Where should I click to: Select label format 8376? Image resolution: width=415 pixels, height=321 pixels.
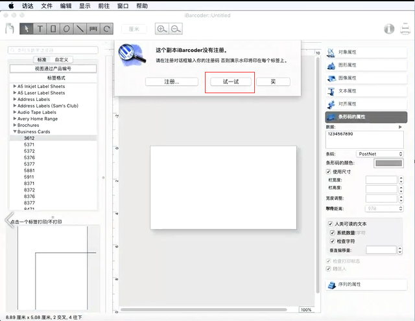click(x=29, y=196)
